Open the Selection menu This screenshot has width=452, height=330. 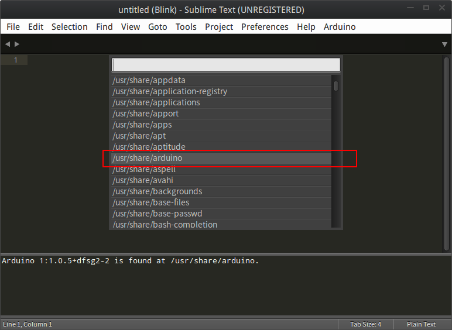click(70, 27)
